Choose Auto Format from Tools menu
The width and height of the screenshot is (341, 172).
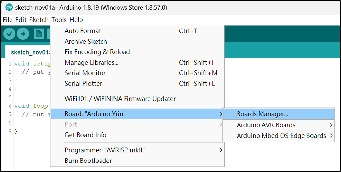83,31
